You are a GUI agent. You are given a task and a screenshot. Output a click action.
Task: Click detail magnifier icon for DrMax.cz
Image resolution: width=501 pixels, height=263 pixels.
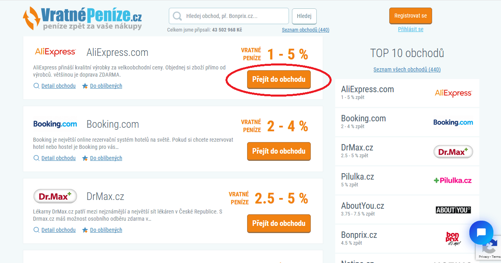click(x=36, y=230)
